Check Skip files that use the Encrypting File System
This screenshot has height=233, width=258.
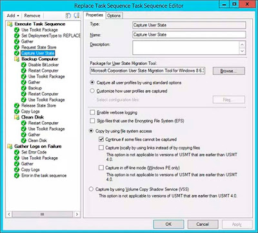[92, 121]
